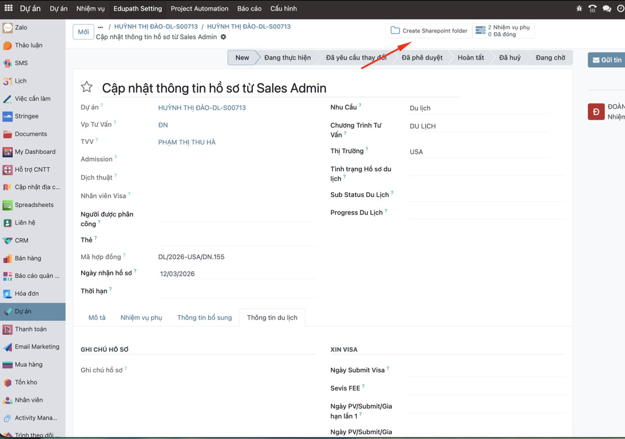Open CRM app icon in sidebar
Viewport: 625px width, 439px height.
[x=8, y=240]
